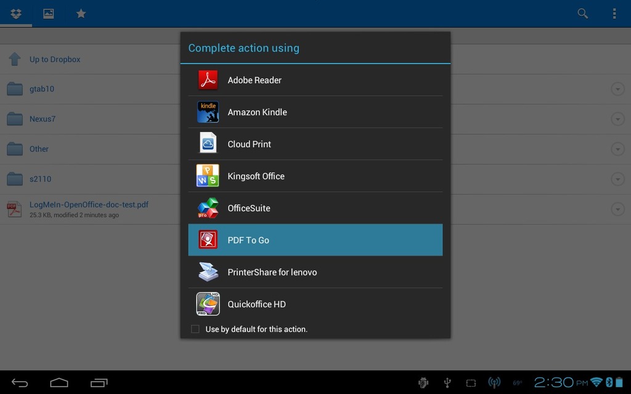Choose OfficeSuite from the app list
Image resolution: width=631 pixels, height=394 pixels.
click(315, 208)
